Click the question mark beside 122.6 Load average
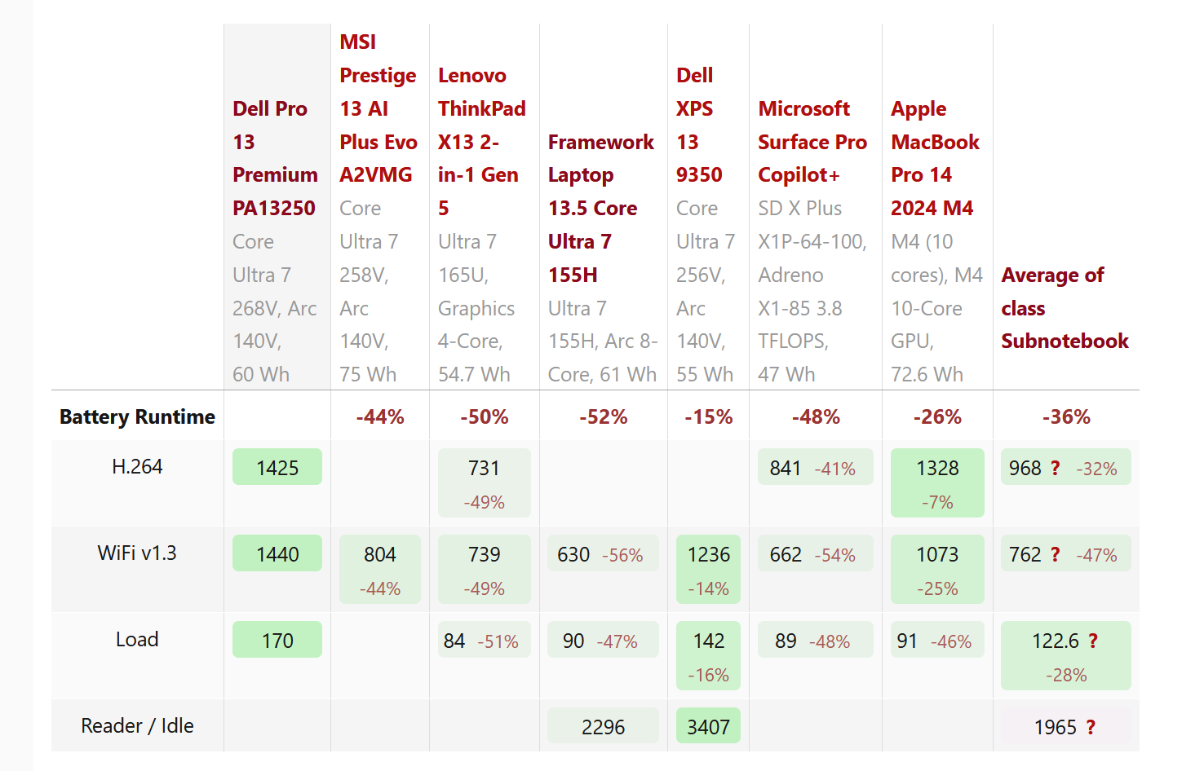 click(1092, 641)
